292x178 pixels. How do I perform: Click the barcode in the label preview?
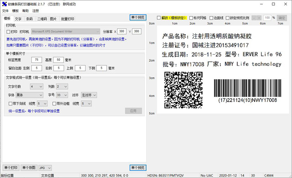[247, 88]
